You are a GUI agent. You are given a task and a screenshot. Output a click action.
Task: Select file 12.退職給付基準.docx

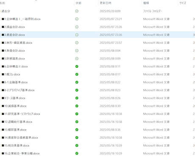tap(17, 122)
